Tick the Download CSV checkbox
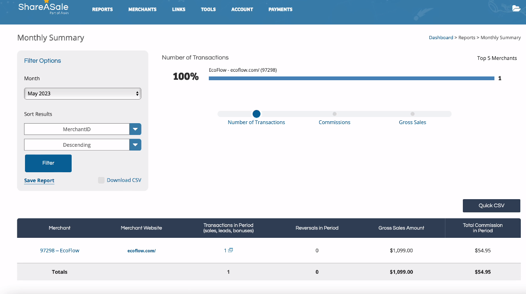This screenshot has width=526, height=294. [101, 180]
